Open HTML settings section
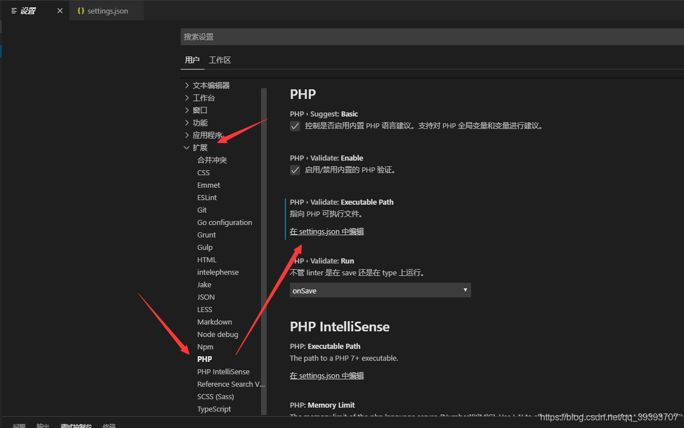Image resolution: width=684 pixels, height=428 pixels. pos(207,260)
